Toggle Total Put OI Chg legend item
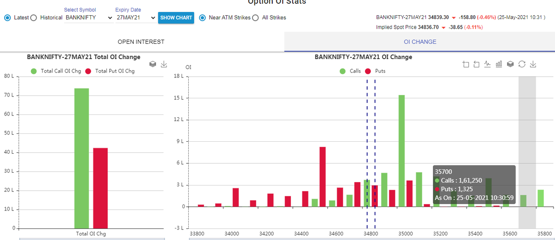 coord(110,71)
